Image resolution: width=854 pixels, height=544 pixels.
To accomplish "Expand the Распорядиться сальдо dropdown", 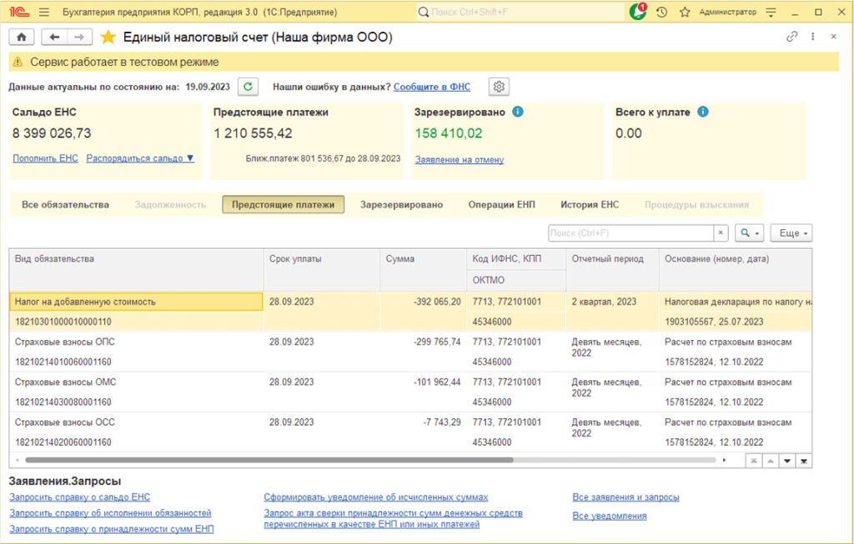I will (x=140, y=158).
